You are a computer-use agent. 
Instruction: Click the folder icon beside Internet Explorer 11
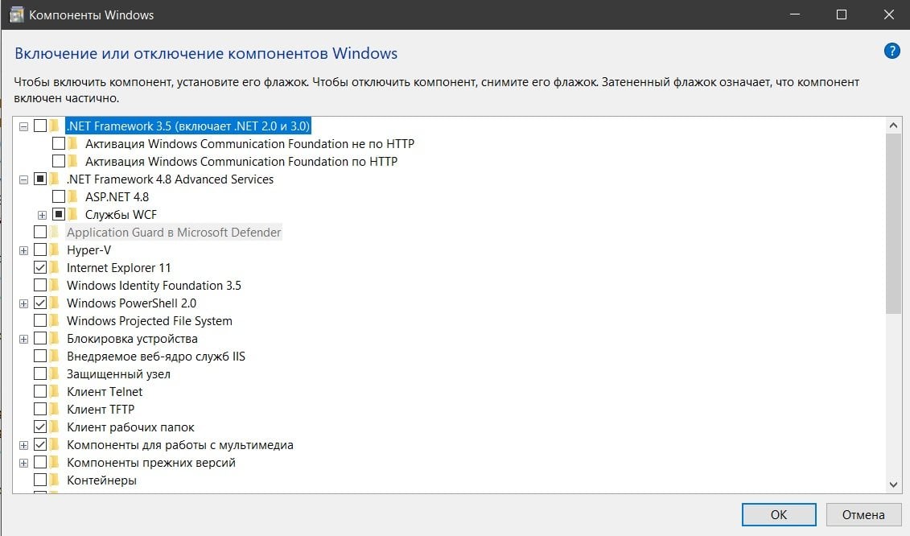(55, 268)
